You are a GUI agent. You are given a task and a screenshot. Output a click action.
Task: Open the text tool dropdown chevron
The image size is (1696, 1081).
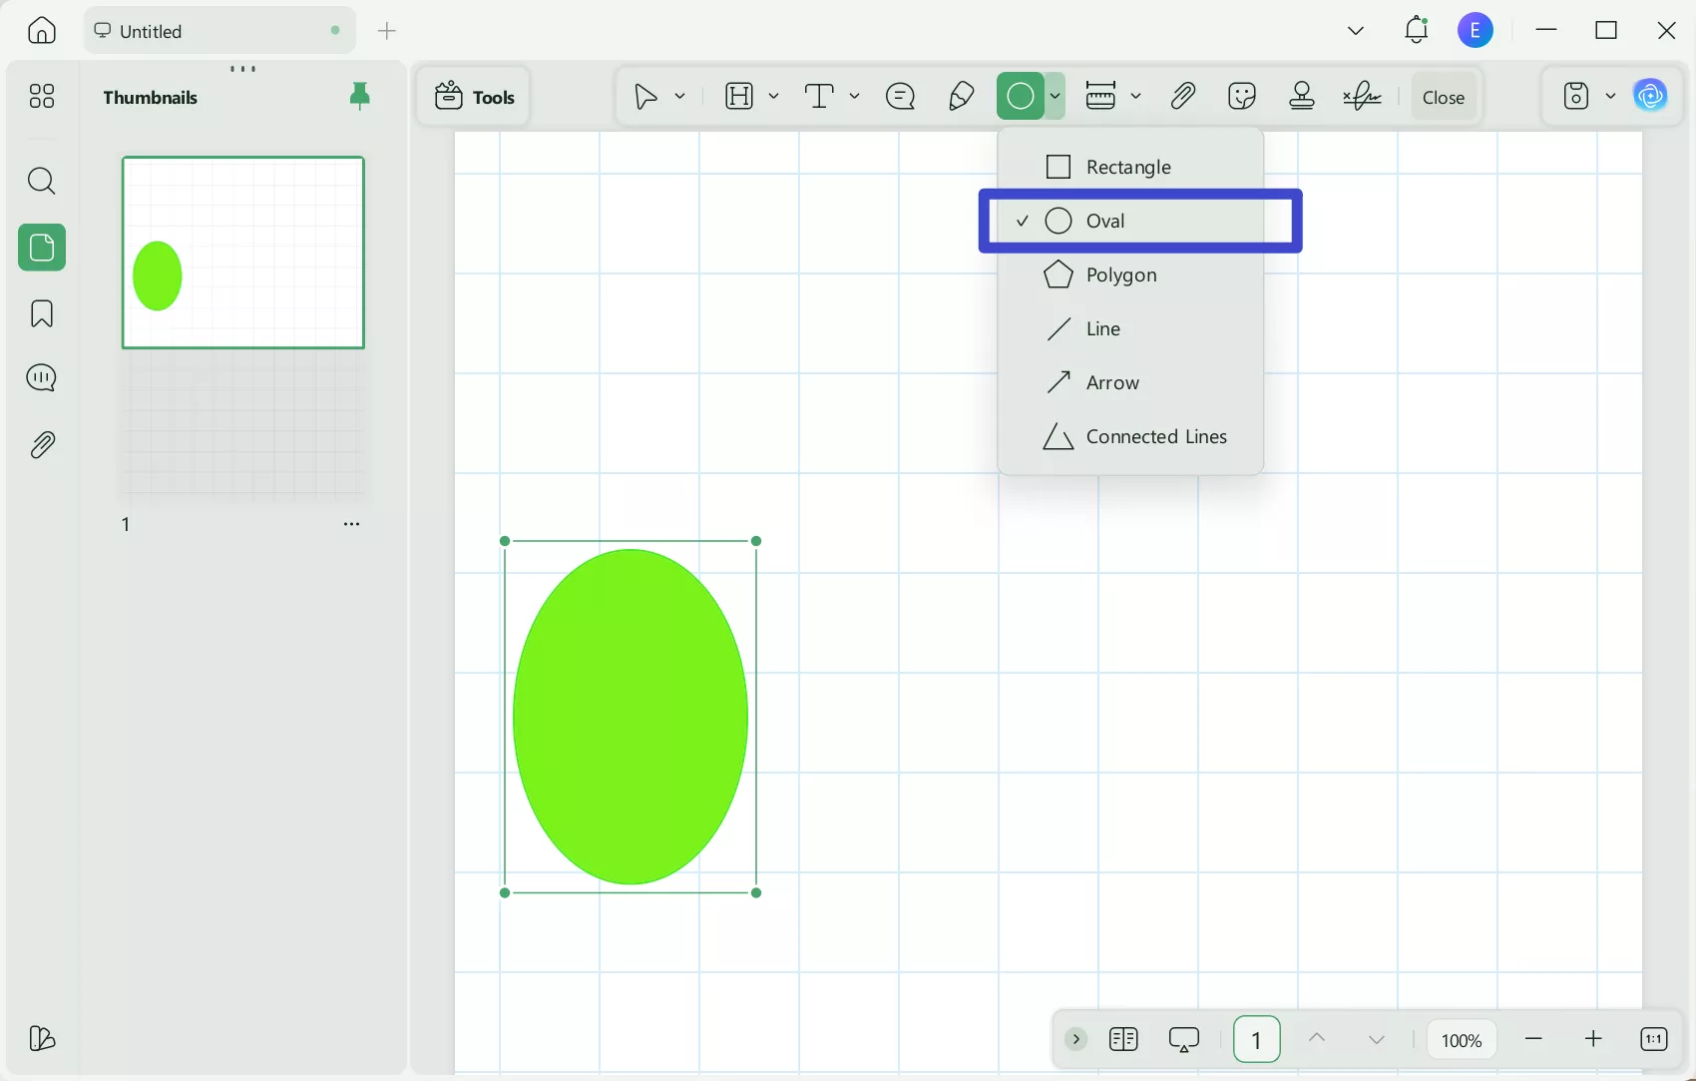pos(854,96)
